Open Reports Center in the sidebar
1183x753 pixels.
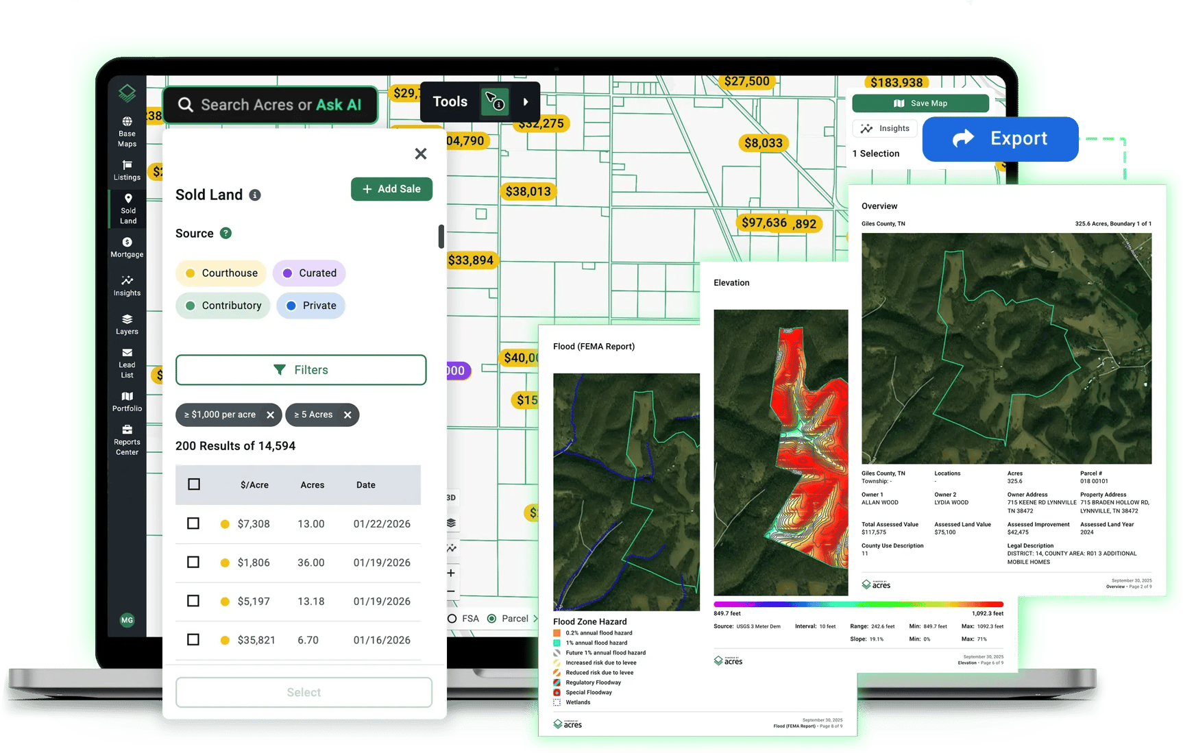pos(127,441)
